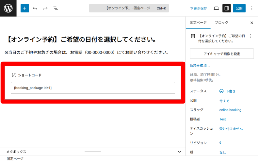
Task: Click the page title heading
Action: click(82, 40)
